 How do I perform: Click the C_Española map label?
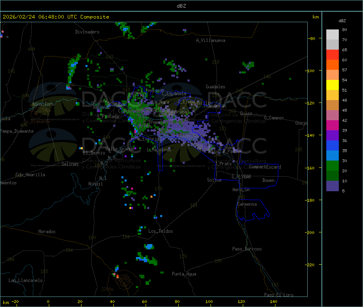[174, 94]
